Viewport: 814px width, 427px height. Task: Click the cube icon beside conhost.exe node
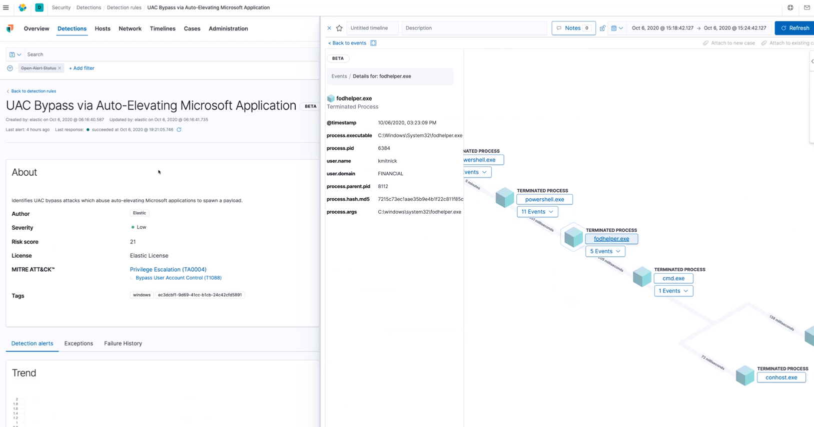click(x=745, y=375)
